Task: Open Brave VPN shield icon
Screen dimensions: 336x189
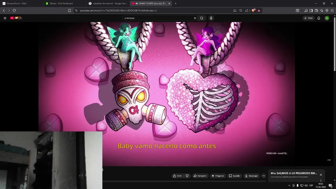Action: (327, 10)
